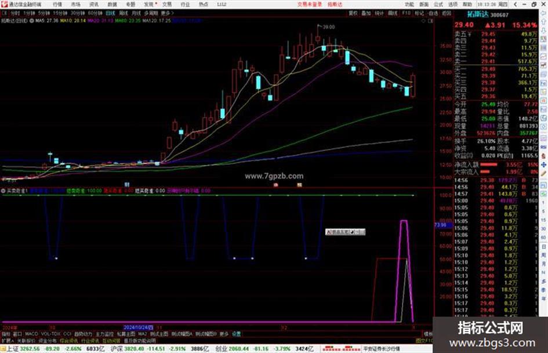This screenshot has height=353, width=548.
Task: Expand the 更多 indicators dropdown at bottom
Action: coord(224,334)
